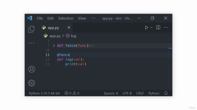Click the print(val) statement

pyautogui.click(x=76, y=64)
